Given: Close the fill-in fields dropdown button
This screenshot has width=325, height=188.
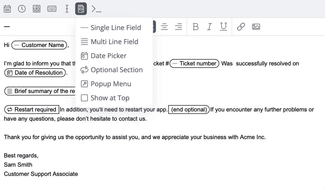Looking at the screenshot, I should 81,9.
